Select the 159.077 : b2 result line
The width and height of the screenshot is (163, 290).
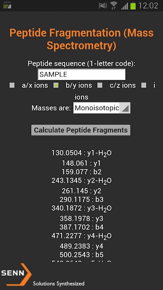pyautogui.click(x=81, y=172)
